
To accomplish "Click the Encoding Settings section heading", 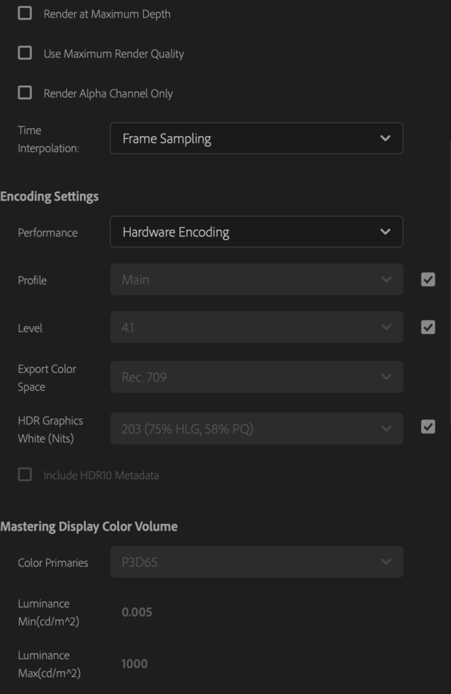I will [49, 197].
